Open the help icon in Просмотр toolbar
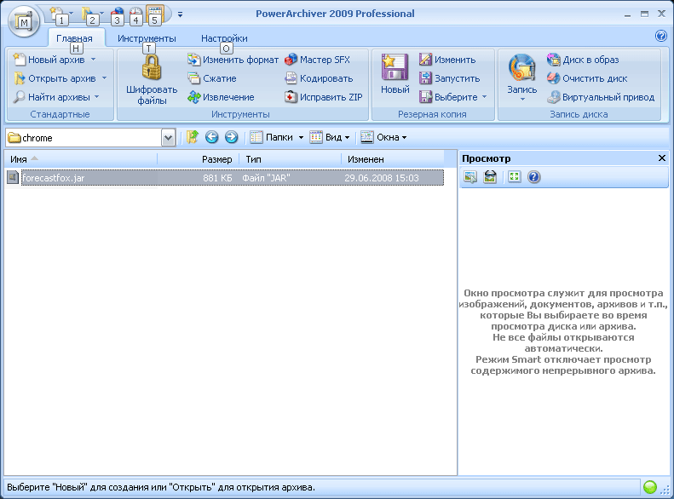This screenshot has width=674, height=499. 534,177
